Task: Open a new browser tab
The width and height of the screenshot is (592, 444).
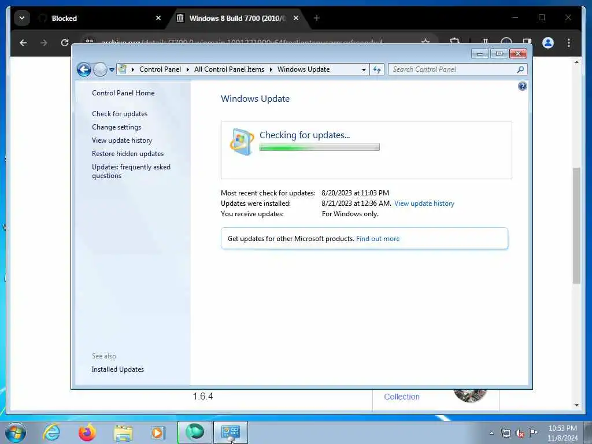Action: click(x=316, y=18)
